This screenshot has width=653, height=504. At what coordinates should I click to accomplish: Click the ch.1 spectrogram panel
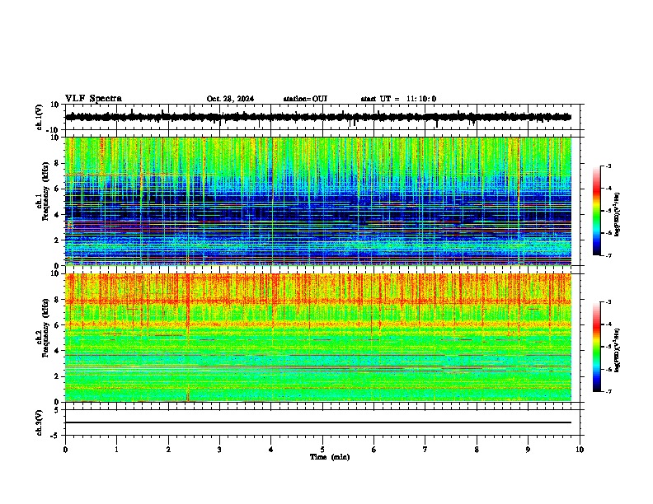(x=318, y=201)
